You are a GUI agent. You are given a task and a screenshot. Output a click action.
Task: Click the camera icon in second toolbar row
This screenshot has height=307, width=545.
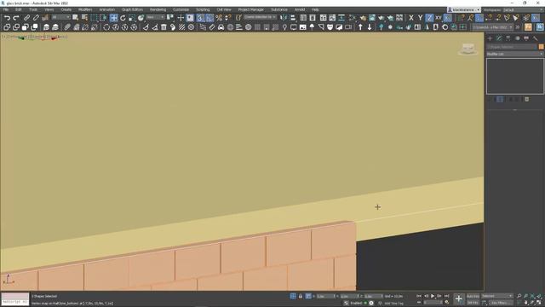(348, 27)
